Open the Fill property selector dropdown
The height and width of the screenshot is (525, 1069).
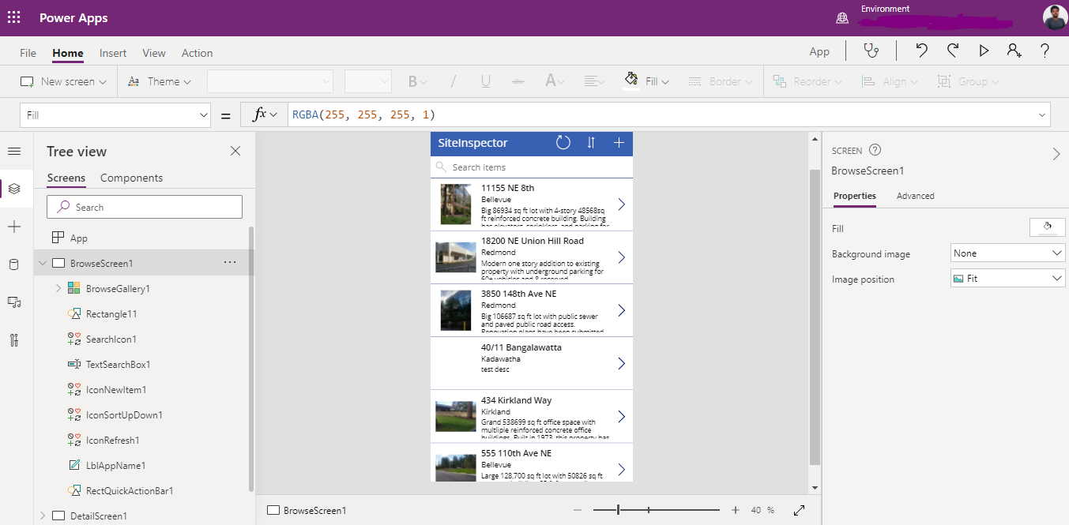pyautogui.click(x=115, y=115)
